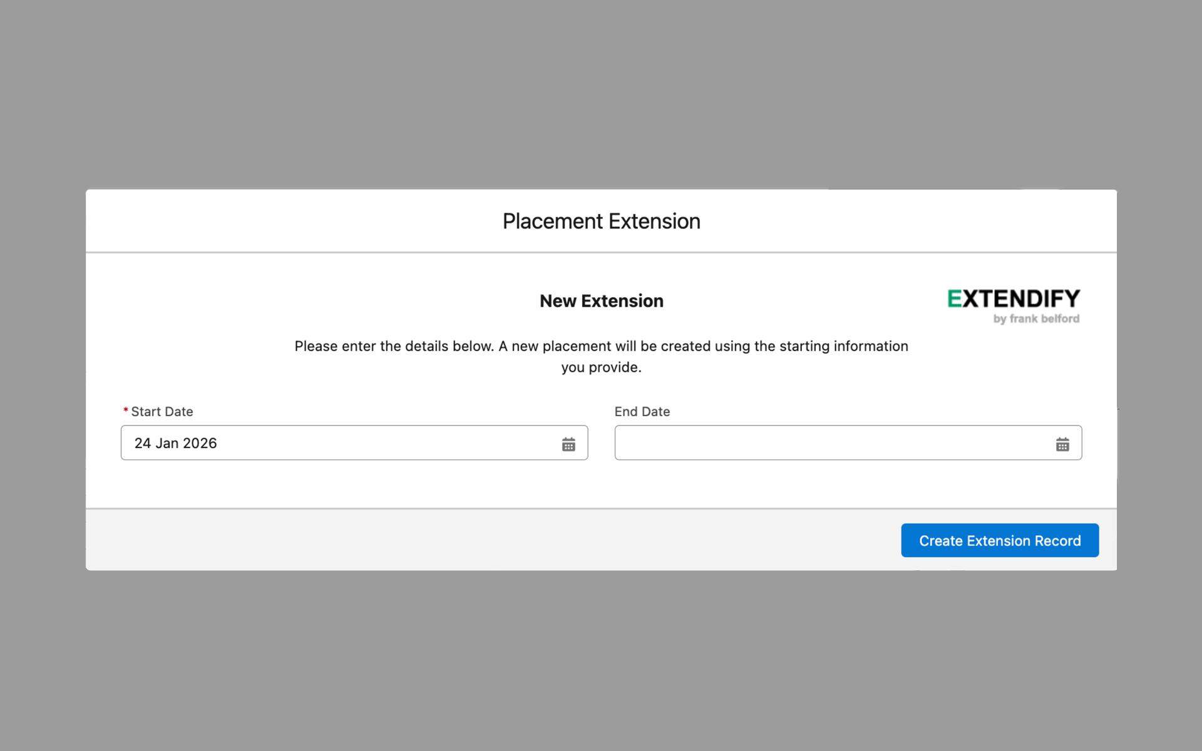Click the dimmed backdrop above the modal
Screen dimensions: 1202x751
[601, 94]
